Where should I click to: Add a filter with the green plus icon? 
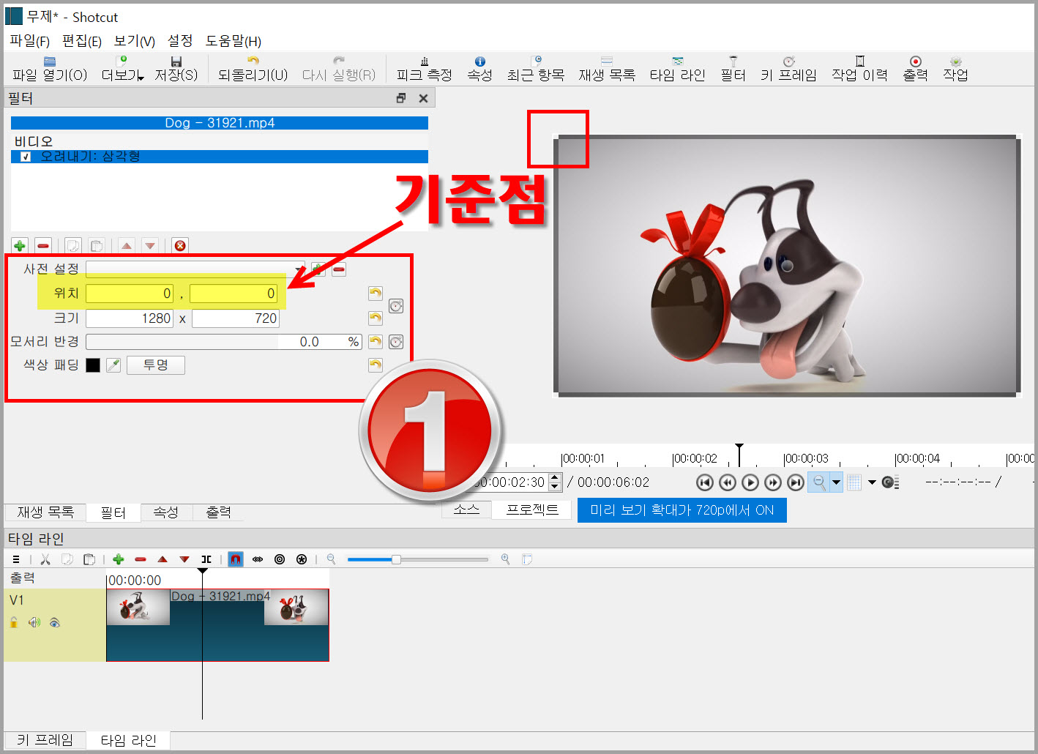coord(20,245)
